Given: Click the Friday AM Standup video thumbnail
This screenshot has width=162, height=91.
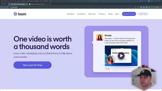Looking at the screenshot, I should click(x=121, y=56).
